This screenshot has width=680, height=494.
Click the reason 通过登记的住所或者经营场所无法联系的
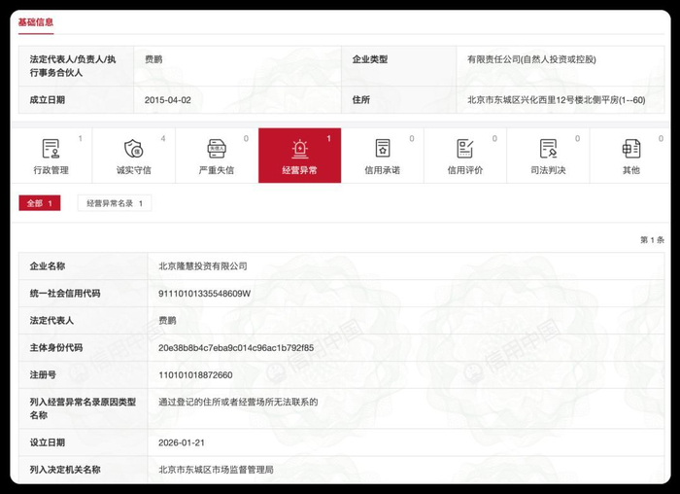[x=238, y=402]
